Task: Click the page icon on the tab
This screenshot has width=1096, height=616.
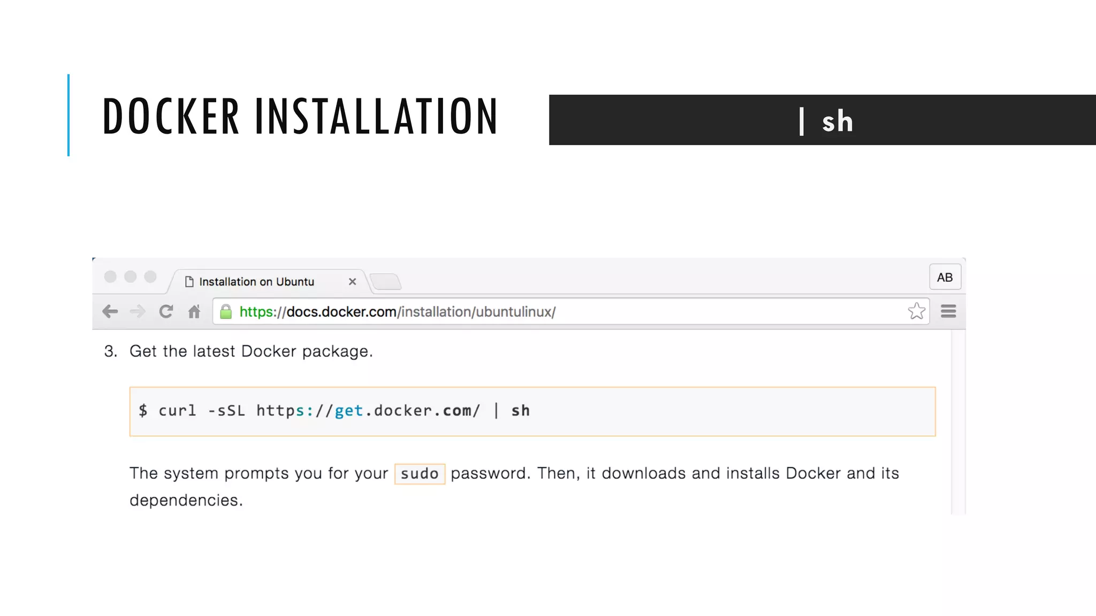Action: [x=189, y=282]
